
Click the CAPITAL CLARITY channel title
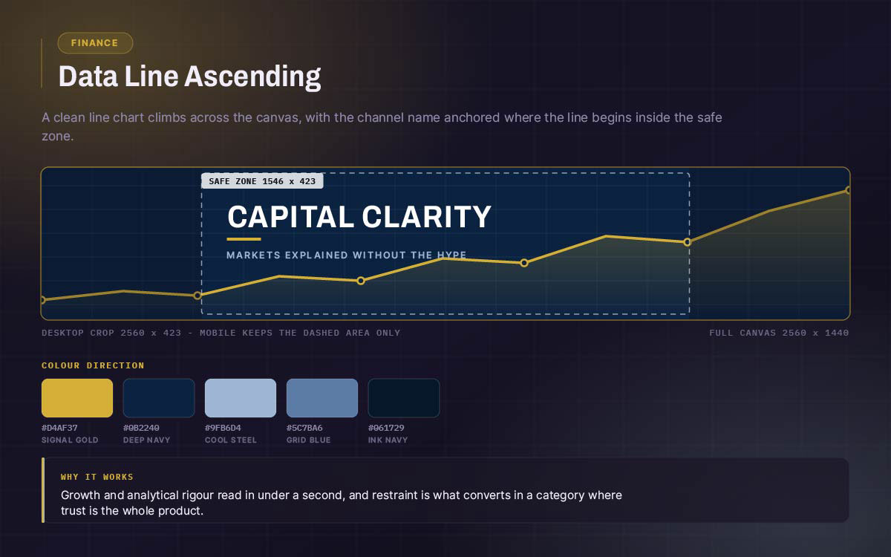point(359,217)
